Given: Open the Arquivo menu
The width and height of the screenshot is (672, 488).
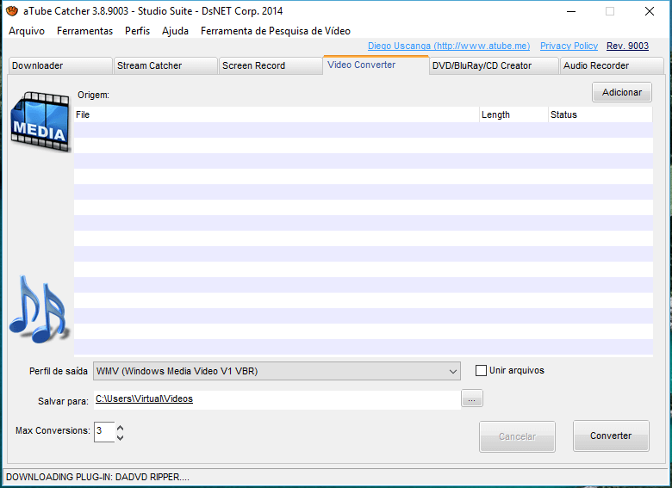Looking at the screenshot, I should [27, 31].
